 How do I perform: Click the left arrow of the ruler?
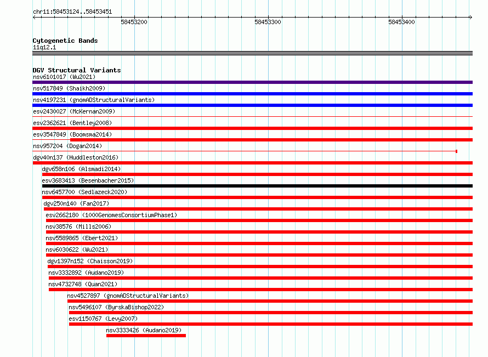pyautogui.click(x=34, y=17)
